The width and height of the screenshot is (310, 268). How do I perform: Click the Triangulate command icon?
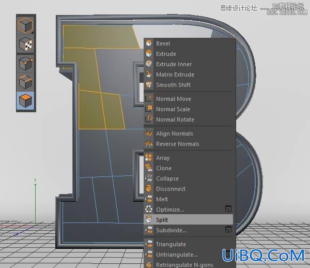[x=149, y=244]
